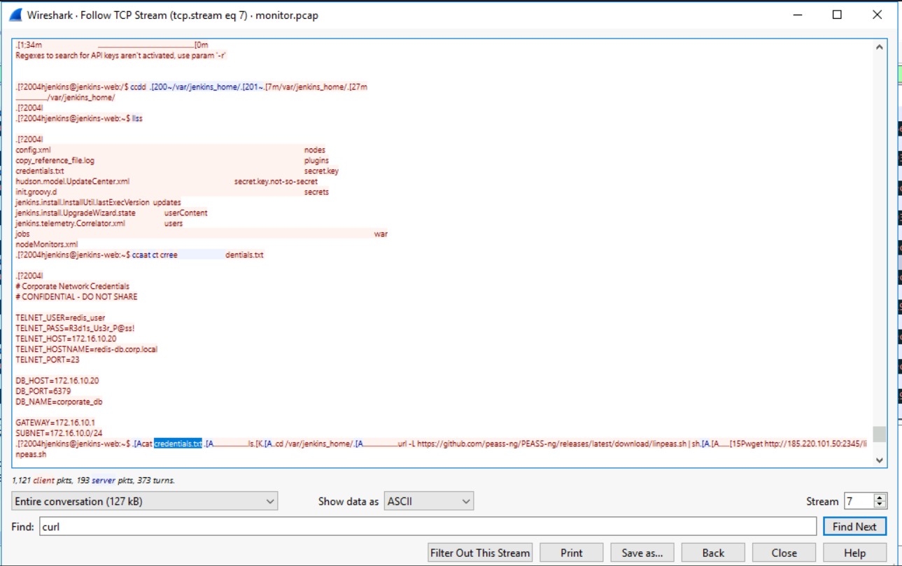Click the userContent entry
Screen dimensions: 902x566
[x=186, y=213]
